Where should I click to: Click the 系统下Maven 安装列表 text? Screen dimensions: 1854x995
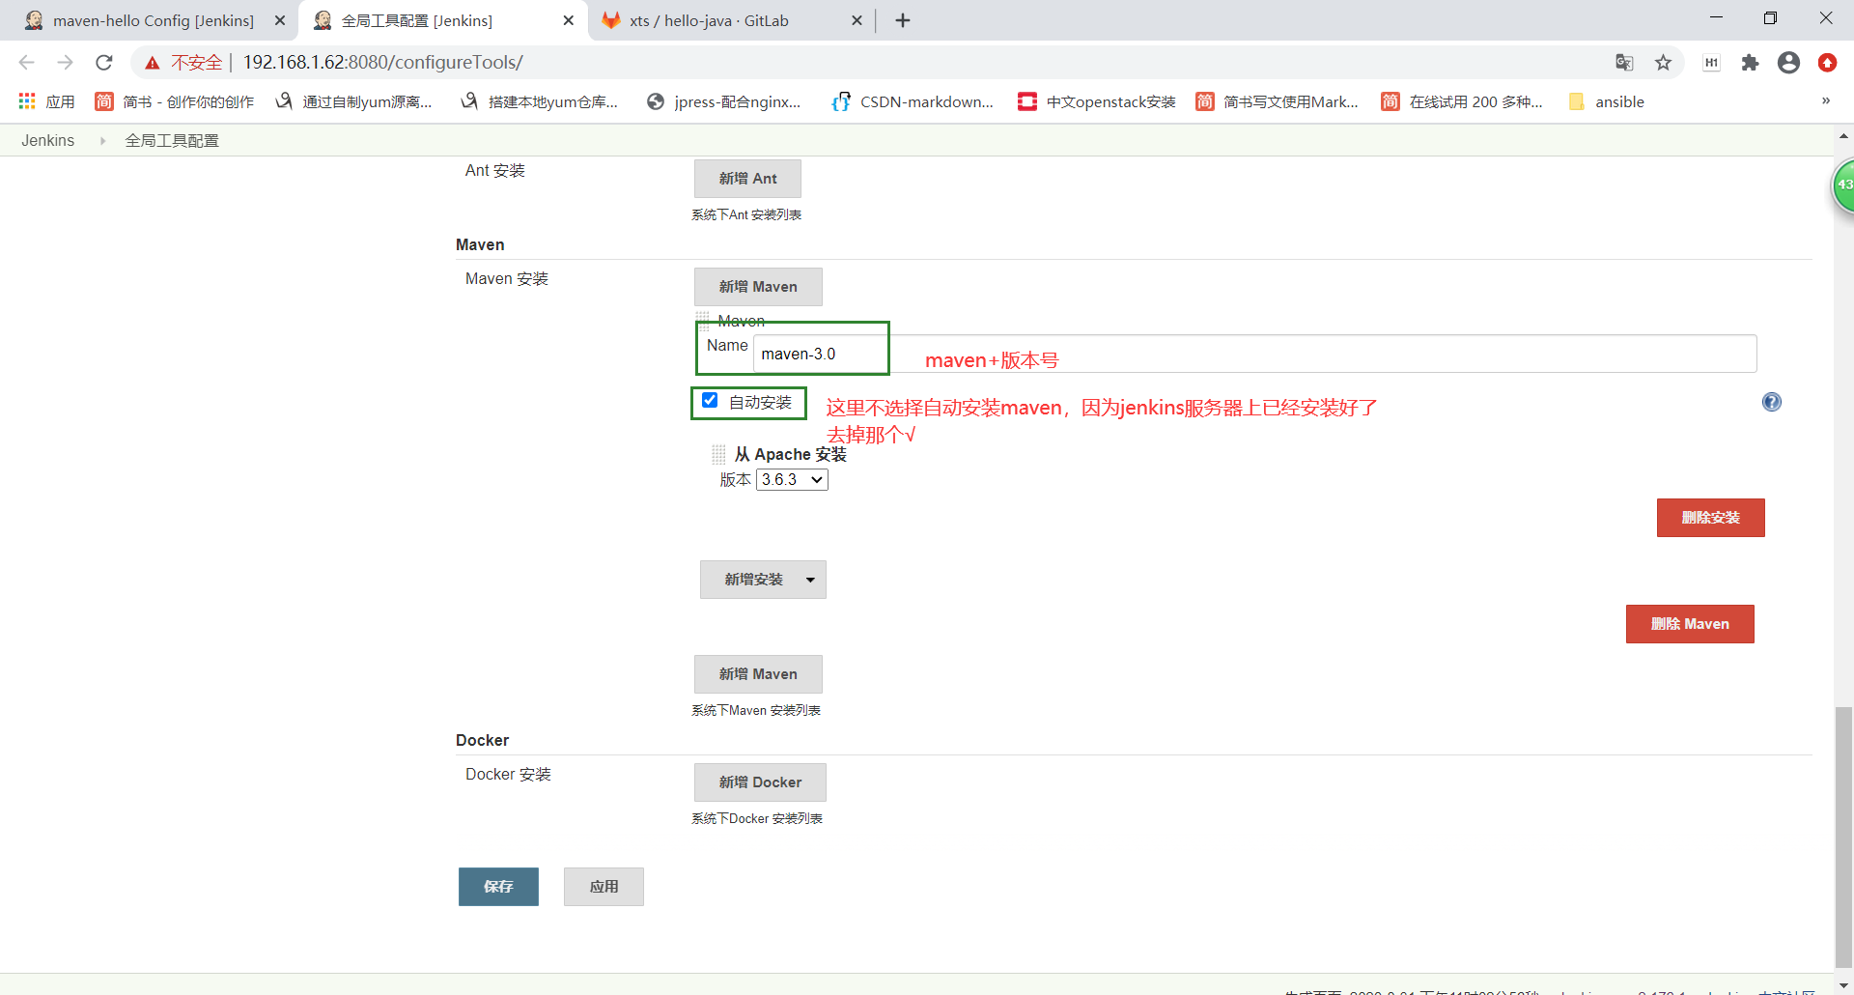(756, 711)
